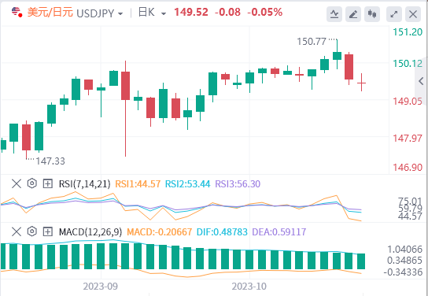Open MACD indicator settings
Image resolution: width=428 pixels, height=296 pixels.
pyautogui.click(x=32, y=231)
